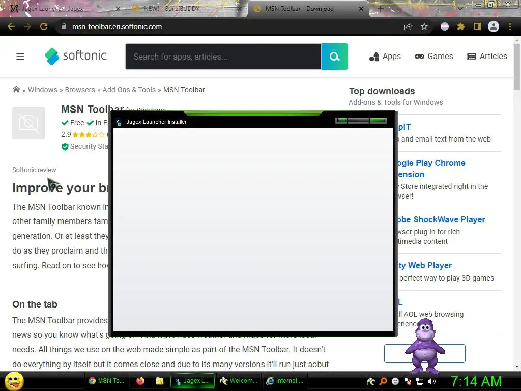The width and height of the screenshot is (521, 391).
Task: Click the scrollbar down arrow
Action: (x=517, y=367)
